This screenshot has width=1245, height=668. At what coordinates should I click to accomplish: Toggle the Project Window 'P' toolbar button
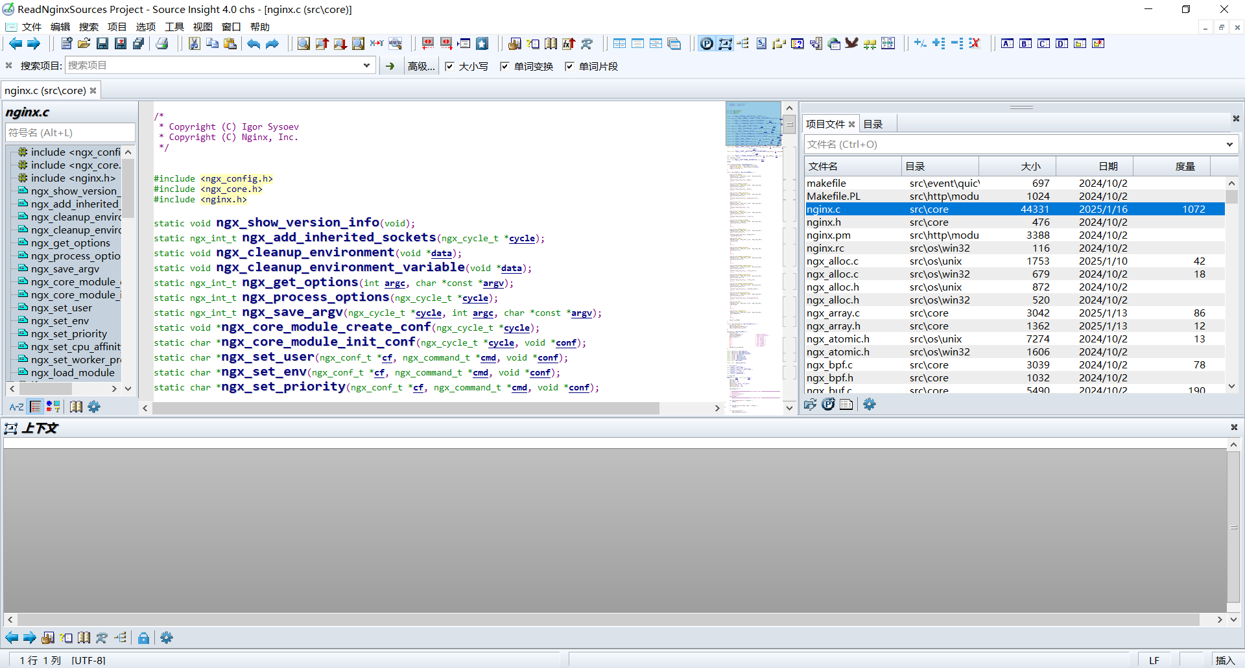[707, 43]
